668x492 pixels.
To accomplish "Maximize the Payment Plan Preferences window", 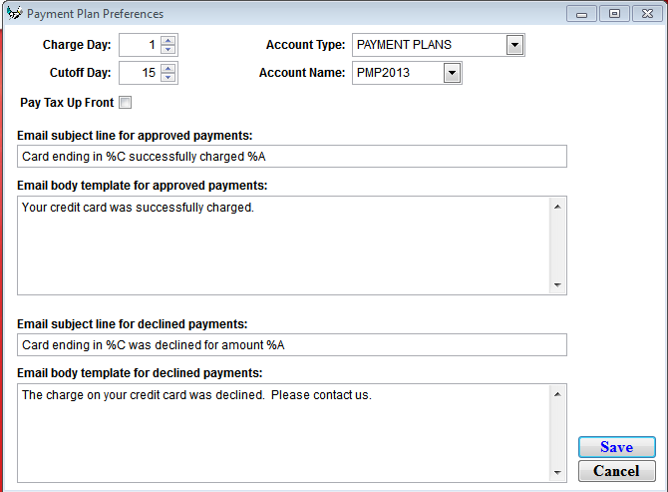I will pos(614,14).
